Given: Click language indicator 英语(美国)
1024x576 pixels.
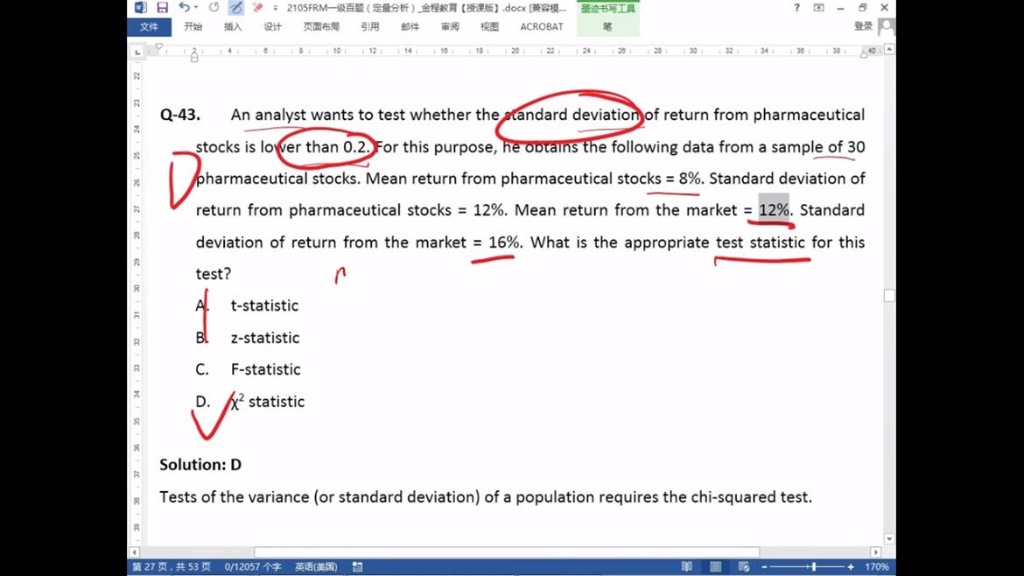Looking at the screenshot, I should point(316,567).
